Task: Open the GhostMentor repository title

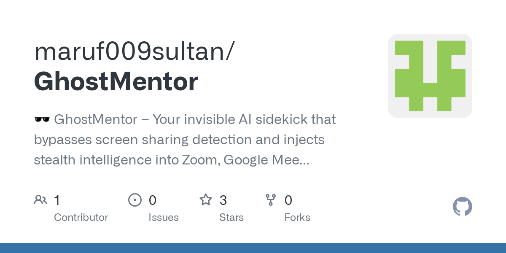Action: tap(116, 81)
